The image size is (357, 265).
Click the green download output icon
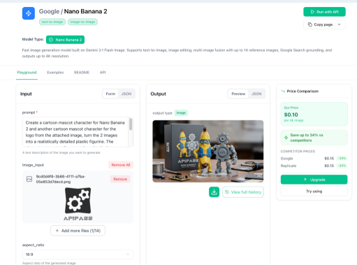point(214,192)
